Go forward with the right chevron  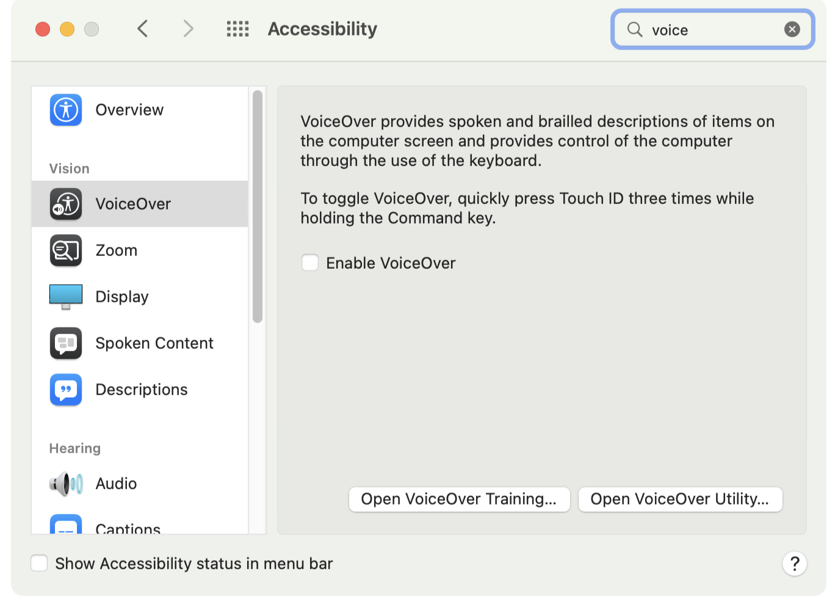189,29
